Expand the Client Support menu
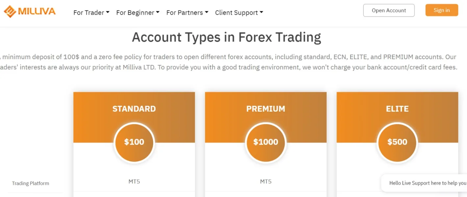 tap(239, 13)
